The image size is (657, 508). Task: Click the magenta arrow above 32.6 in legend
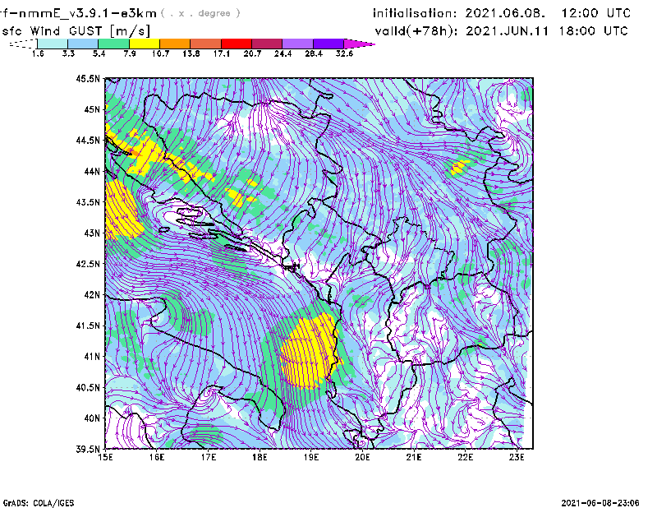[x=359, y=44]
